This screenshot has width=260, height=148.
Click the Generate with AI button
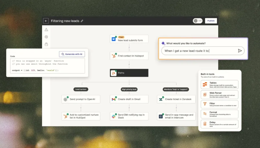(72, 54)
